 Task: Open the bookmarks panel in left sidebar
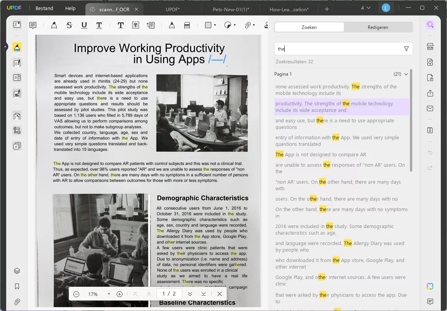(17, 286)
